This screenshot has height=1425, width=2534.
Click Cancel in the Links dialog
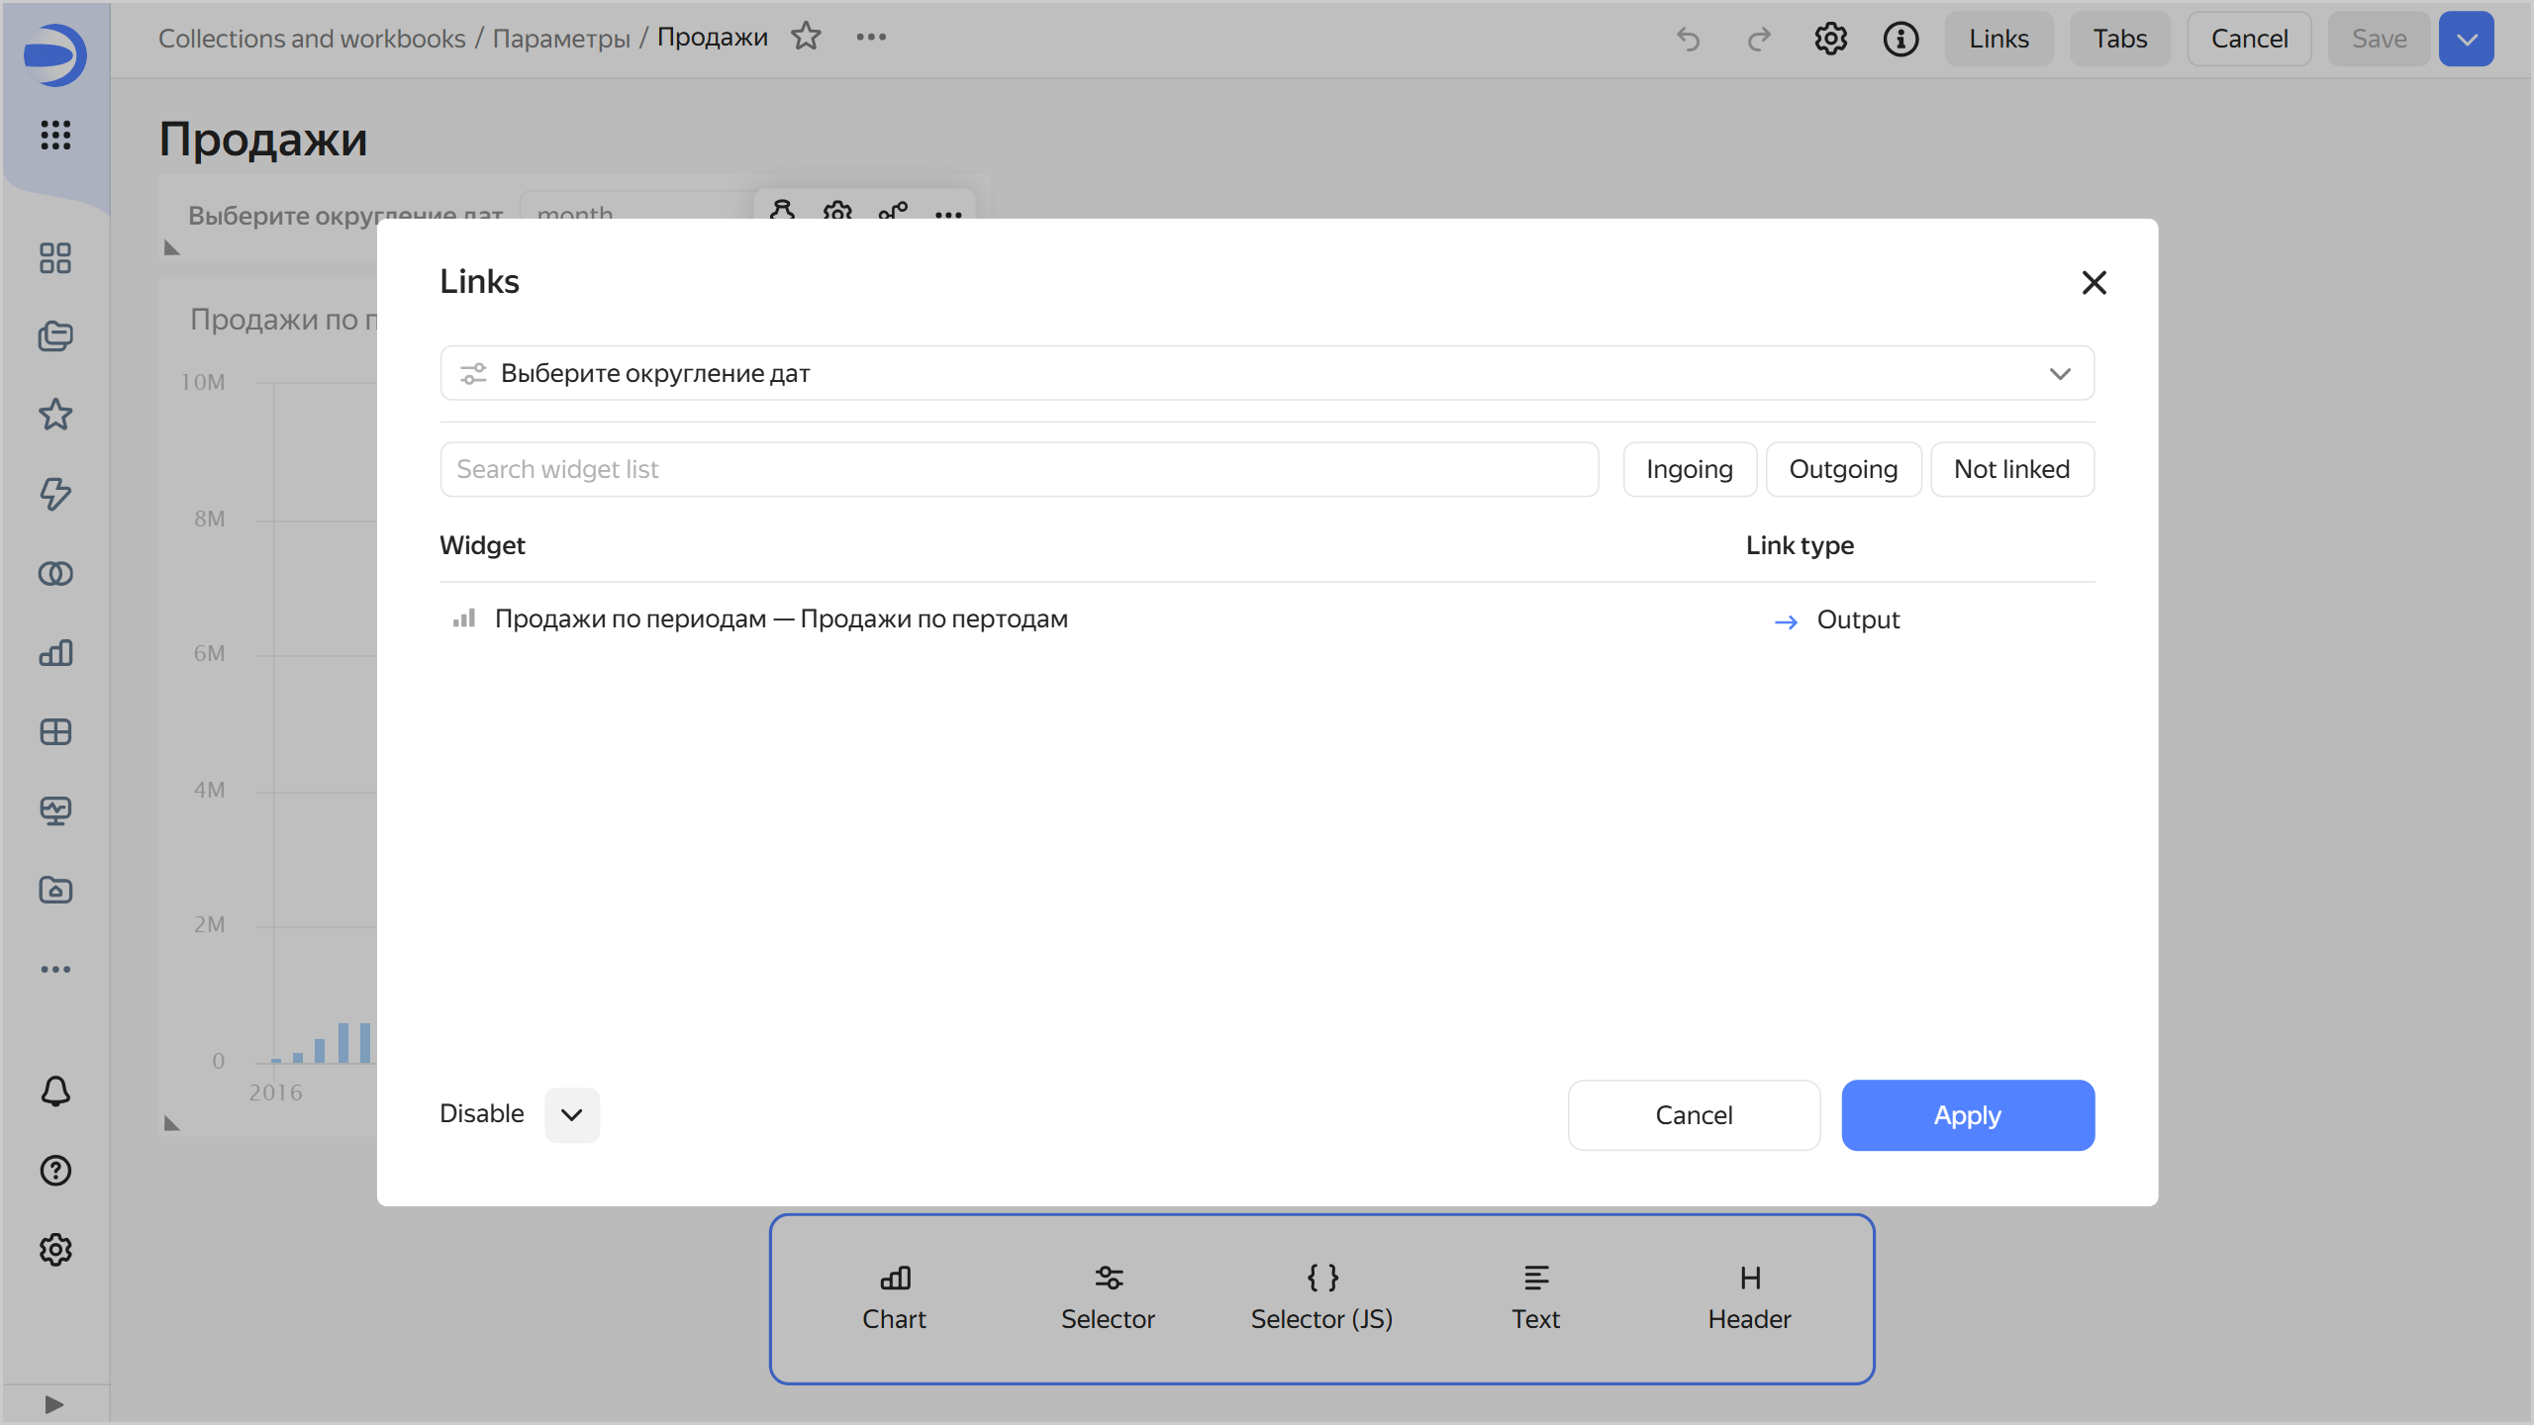[1693, 1115]
